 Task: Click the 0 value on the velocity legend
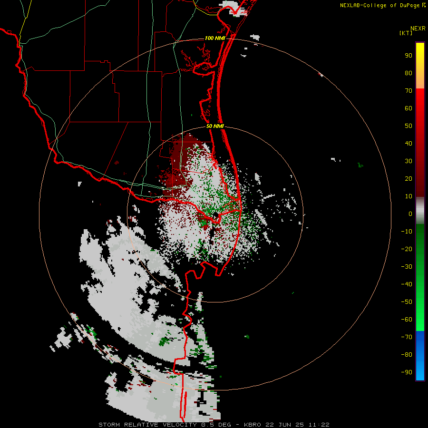tap(410, 214)
